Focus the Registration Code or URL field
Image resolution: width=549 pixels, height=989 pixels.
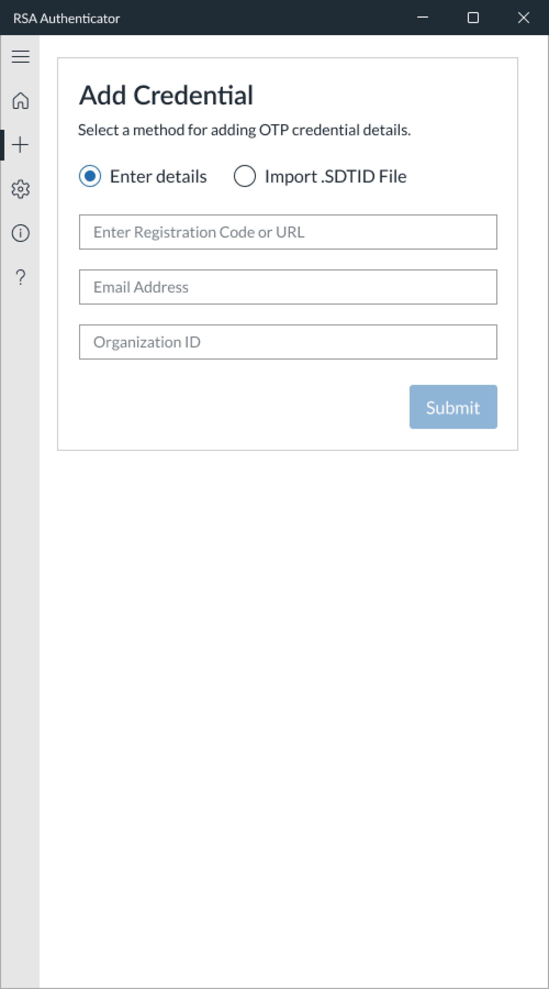(288, 232)
